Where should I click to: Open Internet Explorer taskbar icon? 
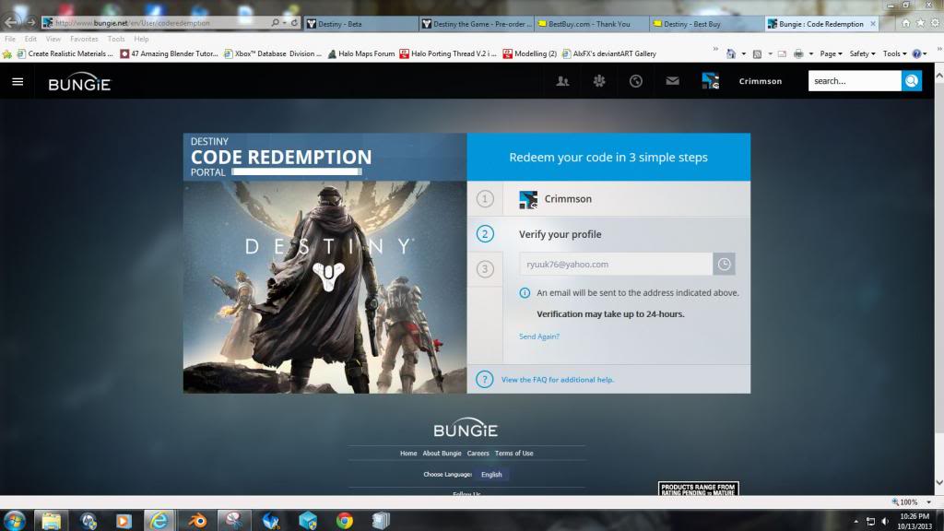pos(159,520)
